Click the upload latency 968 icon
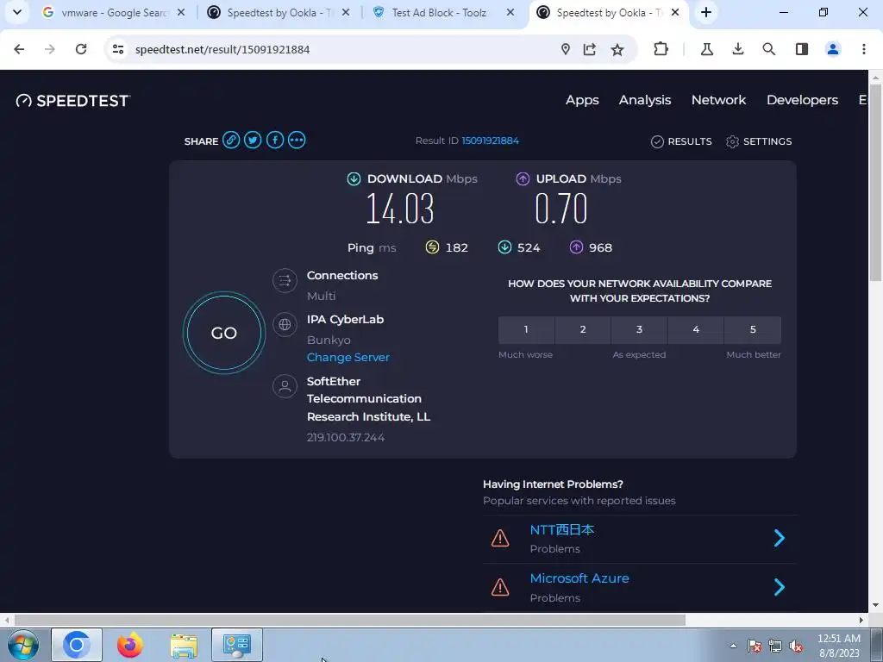883x662 pixels. tap(576, 247)
